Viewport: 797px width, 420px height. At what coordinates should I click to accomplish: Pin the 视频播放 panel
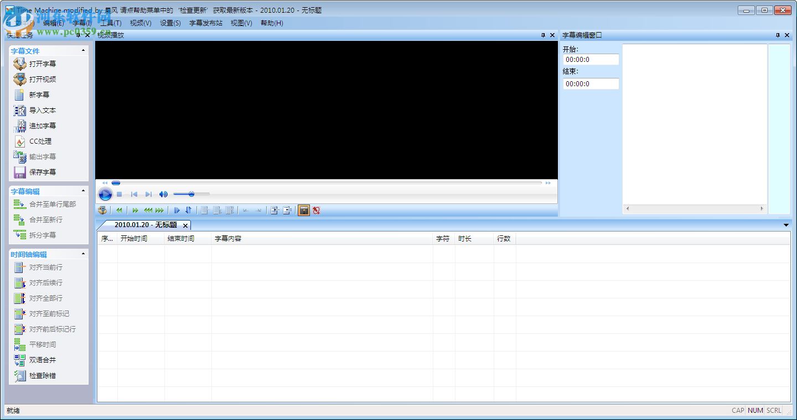(x=543, y=35)
